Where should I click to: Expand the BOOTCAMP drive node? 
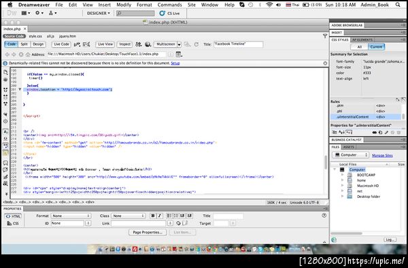click(x=343, y=175)
